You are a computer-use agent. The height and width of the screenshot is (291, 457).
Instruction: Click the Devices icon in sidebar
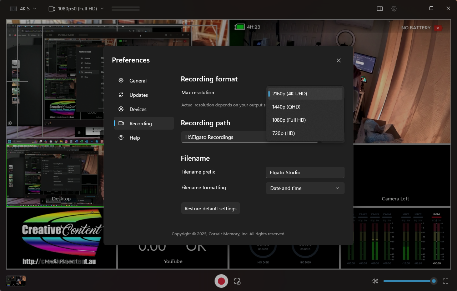click(x=121, y=109)
